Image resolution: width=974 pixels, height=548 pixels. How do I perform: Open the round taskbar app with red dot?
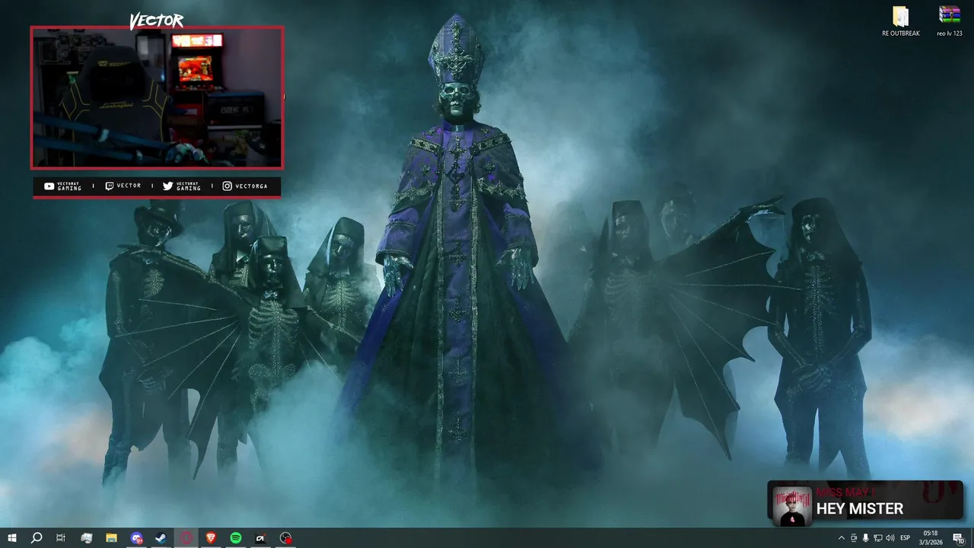[285, 538]
